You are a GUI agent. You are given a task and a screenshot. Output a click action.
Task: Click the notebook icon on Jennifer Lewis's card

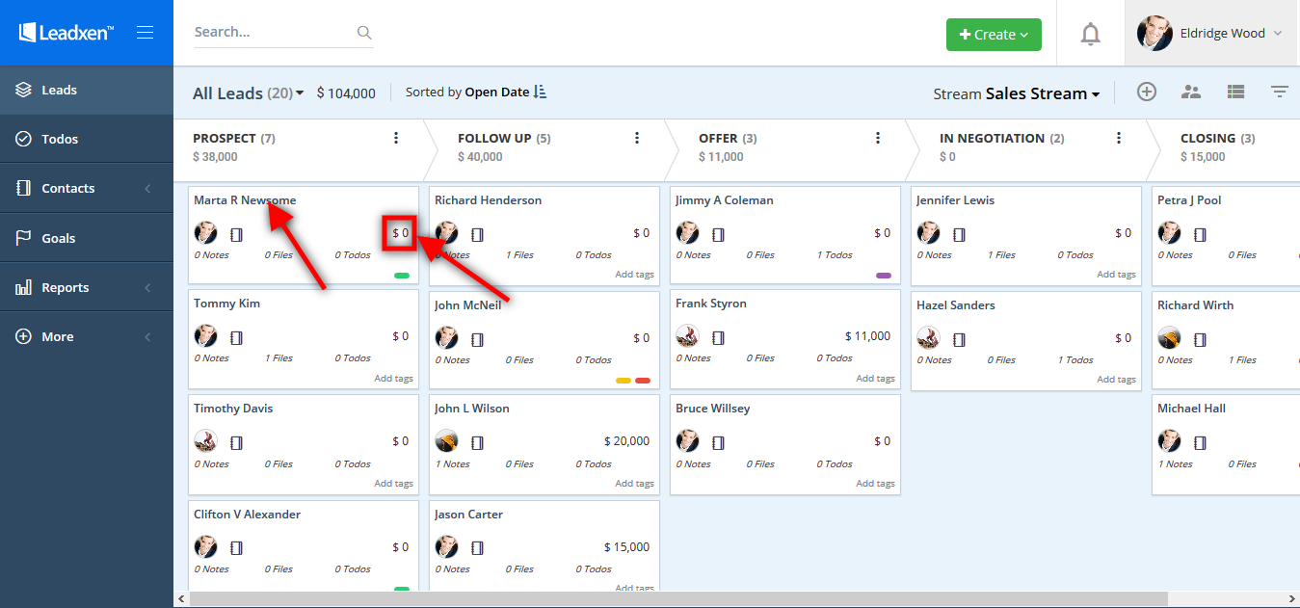pos(959,234)
